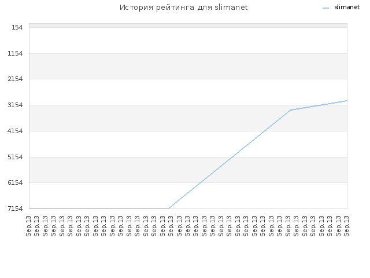Click the line's bend point near 3154
This screenshot has width=370, height=278.
pos(291,110)
